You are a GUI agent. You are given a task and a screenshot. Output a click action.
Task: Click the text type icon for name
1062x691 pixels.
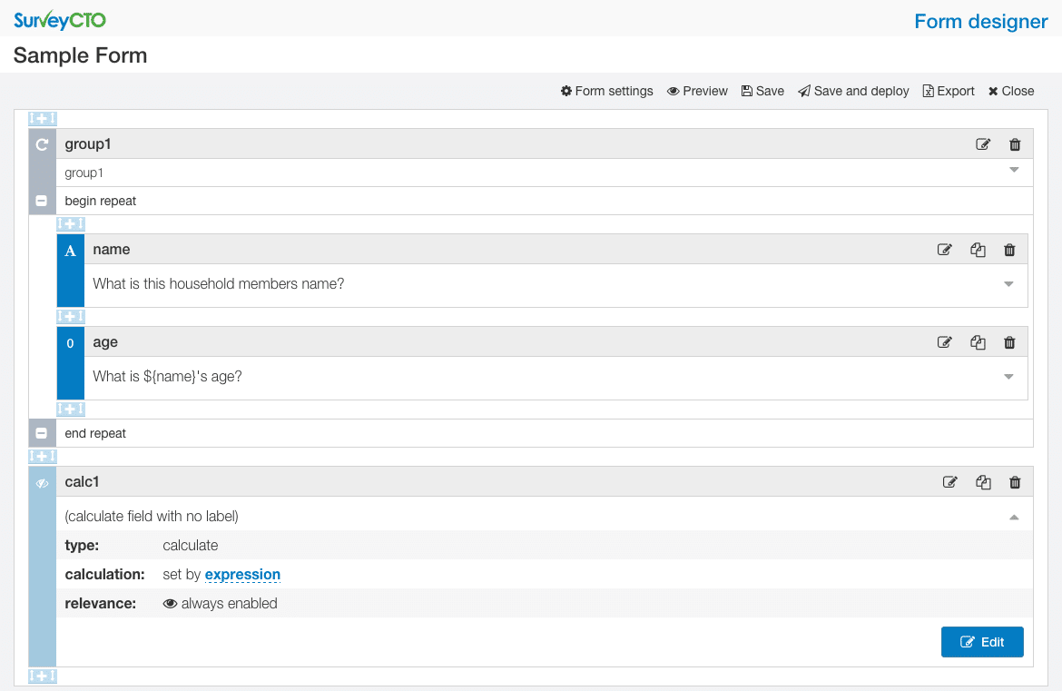tap(71, 252)
